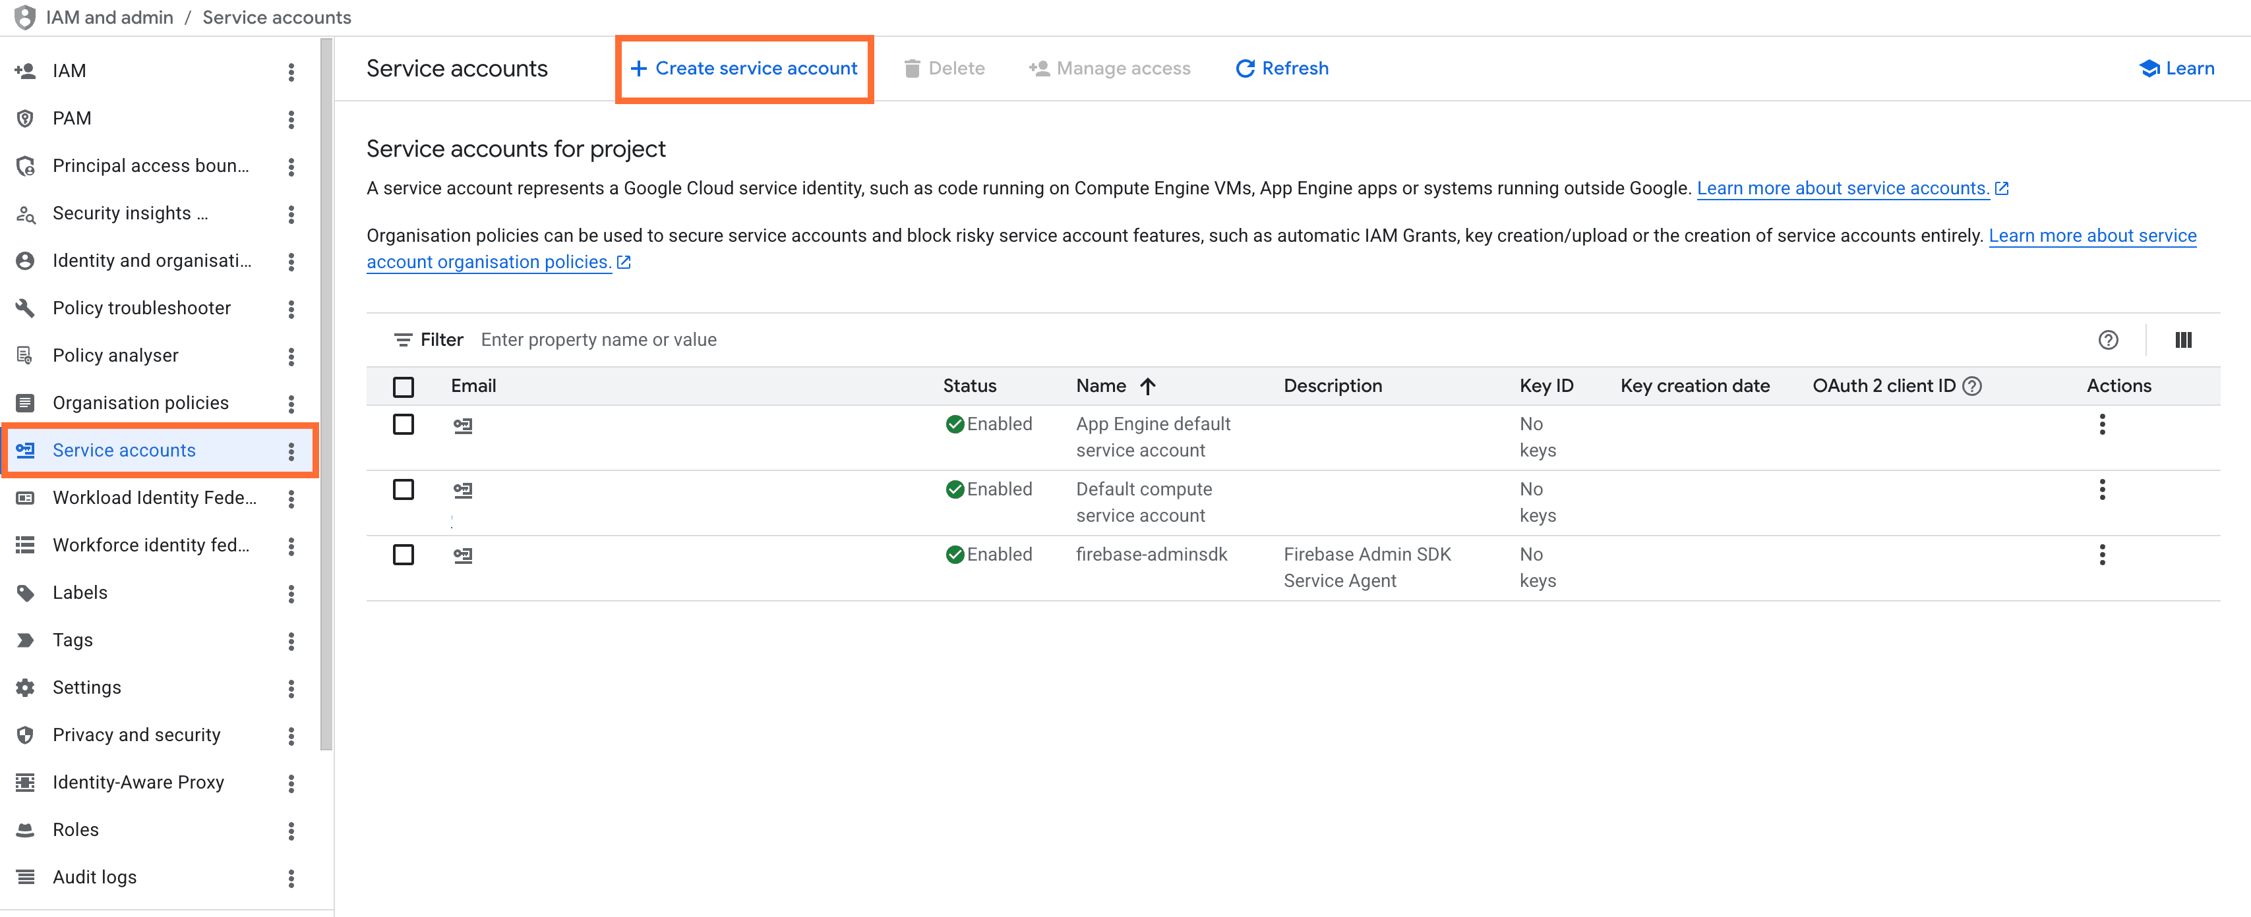Click the Policy troubleshooter wrench icon
2251x917 pixels.
pos(24,308)
